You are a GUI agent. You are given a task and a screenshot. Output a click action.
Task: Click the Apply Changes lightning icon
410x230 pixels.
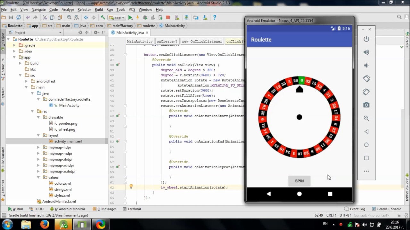point(138,18)
